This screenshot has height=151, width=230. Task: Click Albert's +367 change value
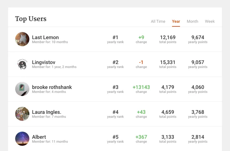coord(141,137)
